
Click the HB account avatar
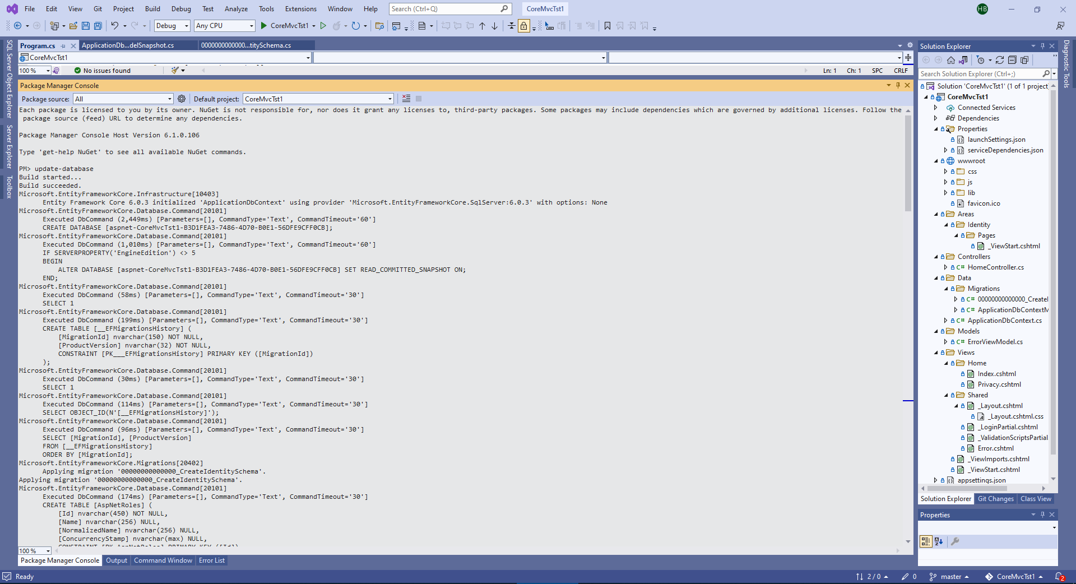pos(982,9)
